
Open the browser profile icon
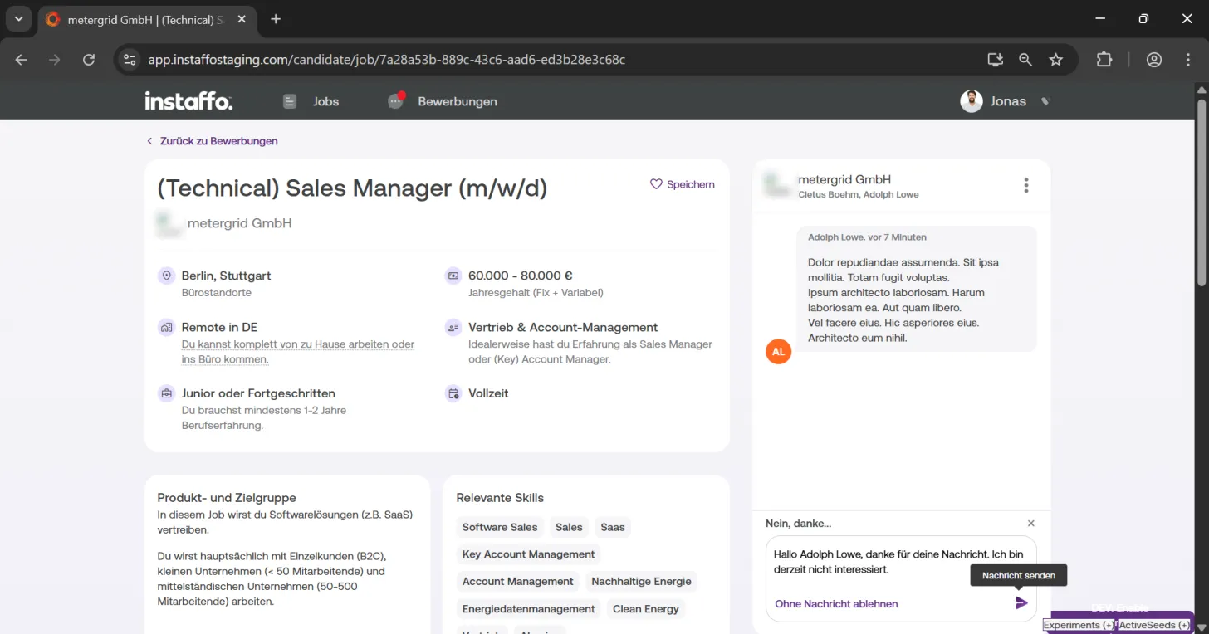point(1154,60)
